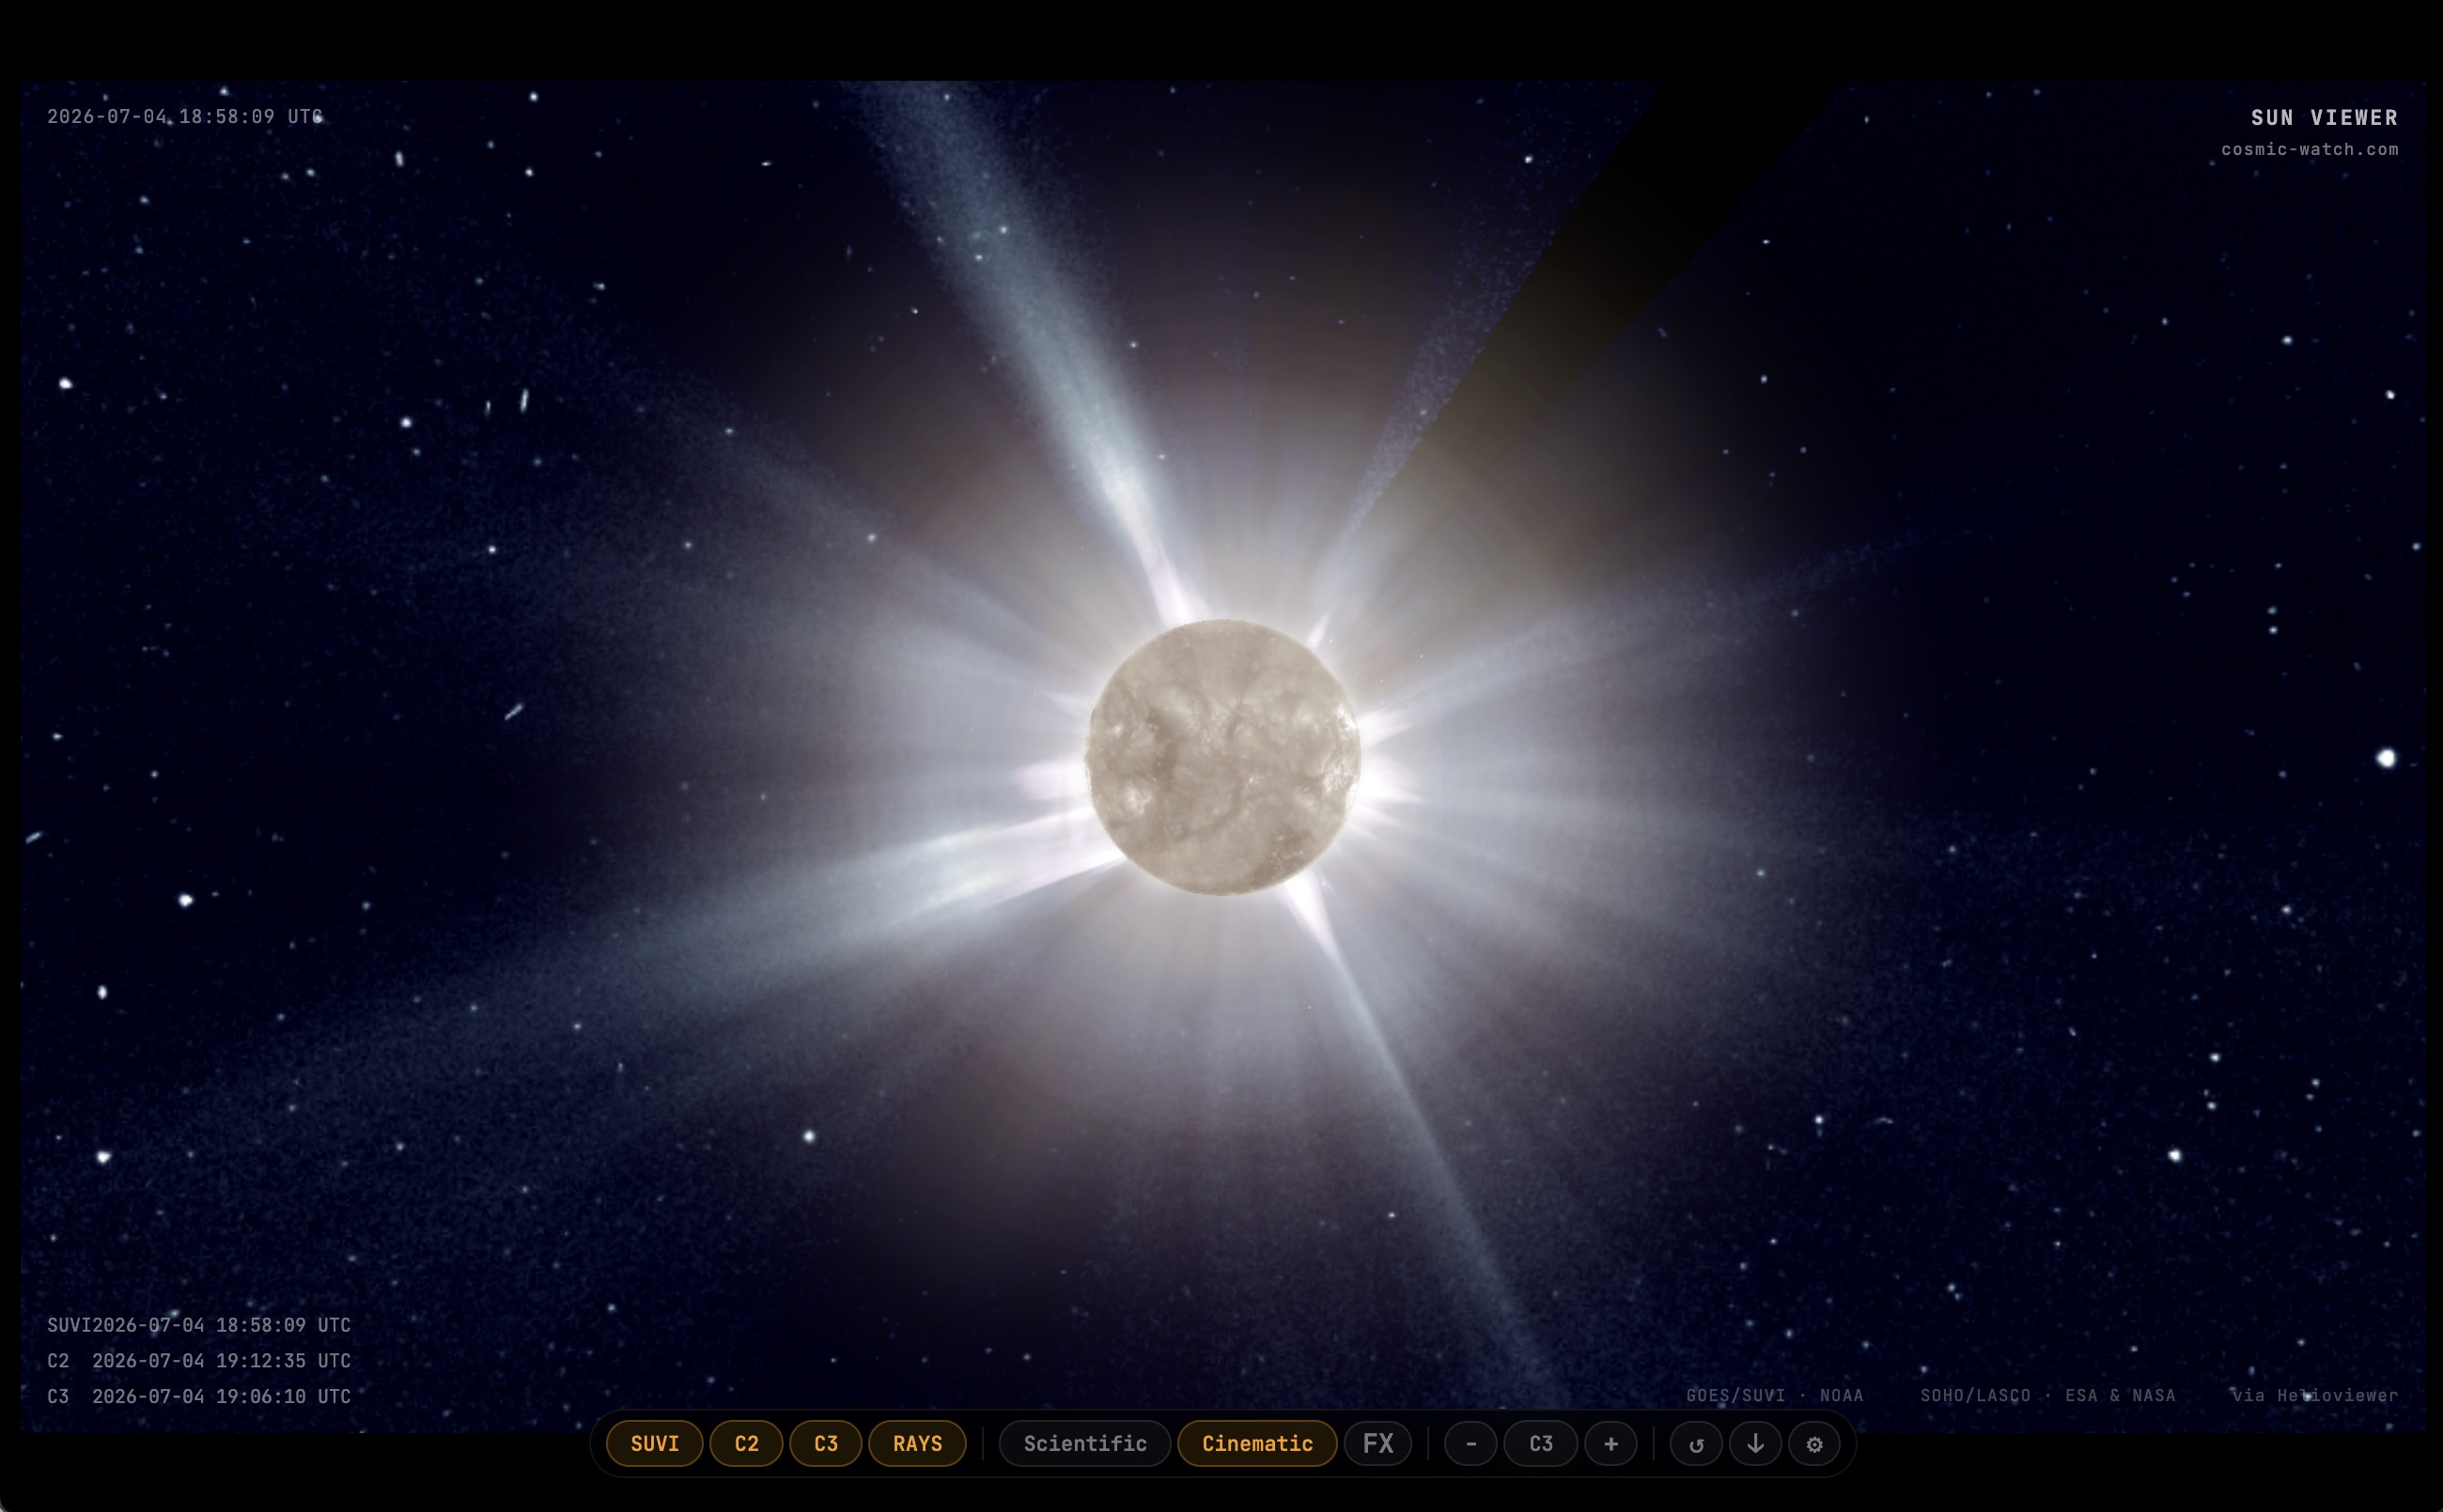This screenshot has width=2443, height=1512.
Task: Toggle the RAYS overlay
Action: [x=917, y=1443]
